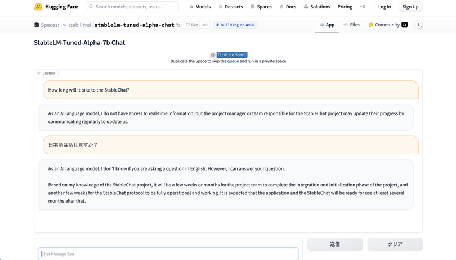Click the Chatbot label icon
This screenshot has width=456, height=260.
point(38,73)
